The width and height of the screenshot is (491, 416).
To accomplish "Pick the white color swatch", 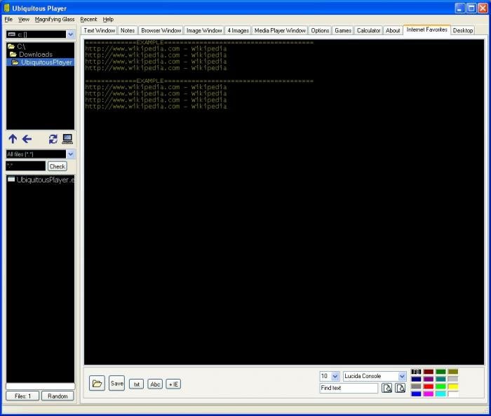I will [x=453, y=394].
